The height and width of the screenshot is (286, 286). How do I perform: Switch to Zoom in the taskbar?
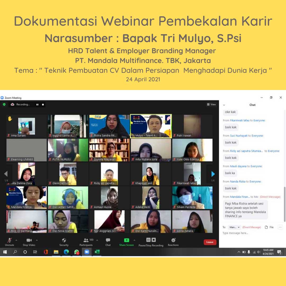87,252
